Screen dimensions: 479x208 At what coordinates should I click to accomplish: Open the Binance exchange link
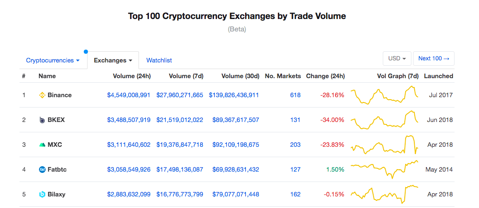[x=59, y=95]
